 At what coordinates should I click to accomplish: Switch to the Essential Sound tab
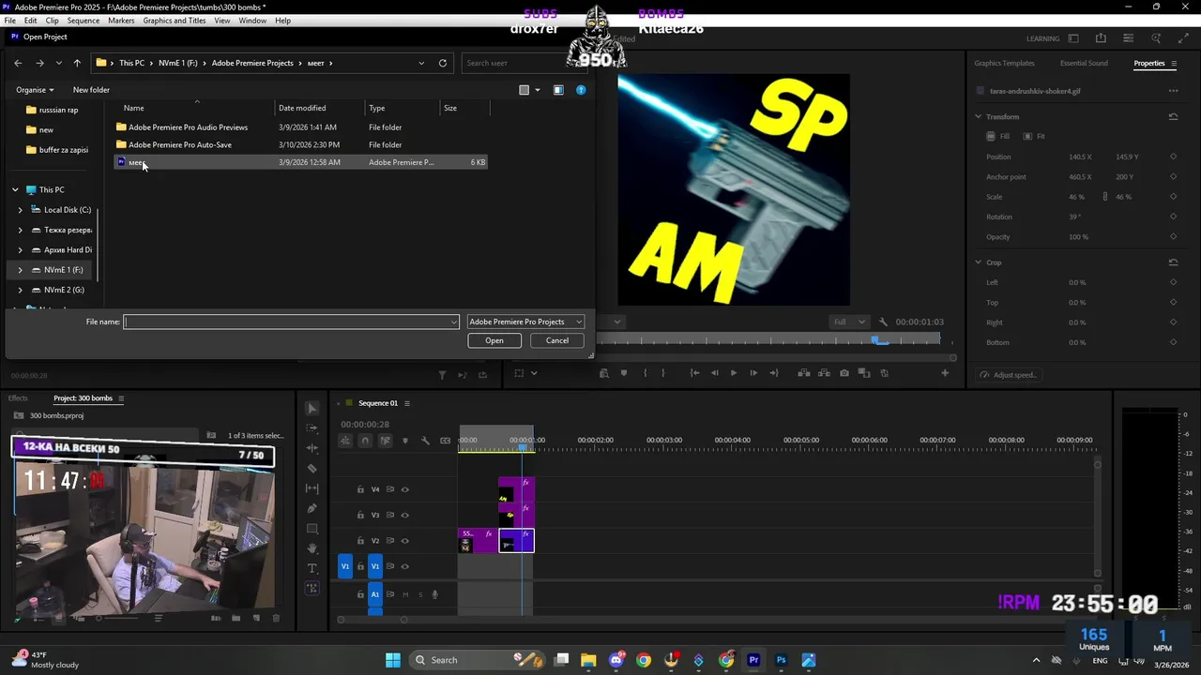pyautogui.click(x=1084, y=63)
